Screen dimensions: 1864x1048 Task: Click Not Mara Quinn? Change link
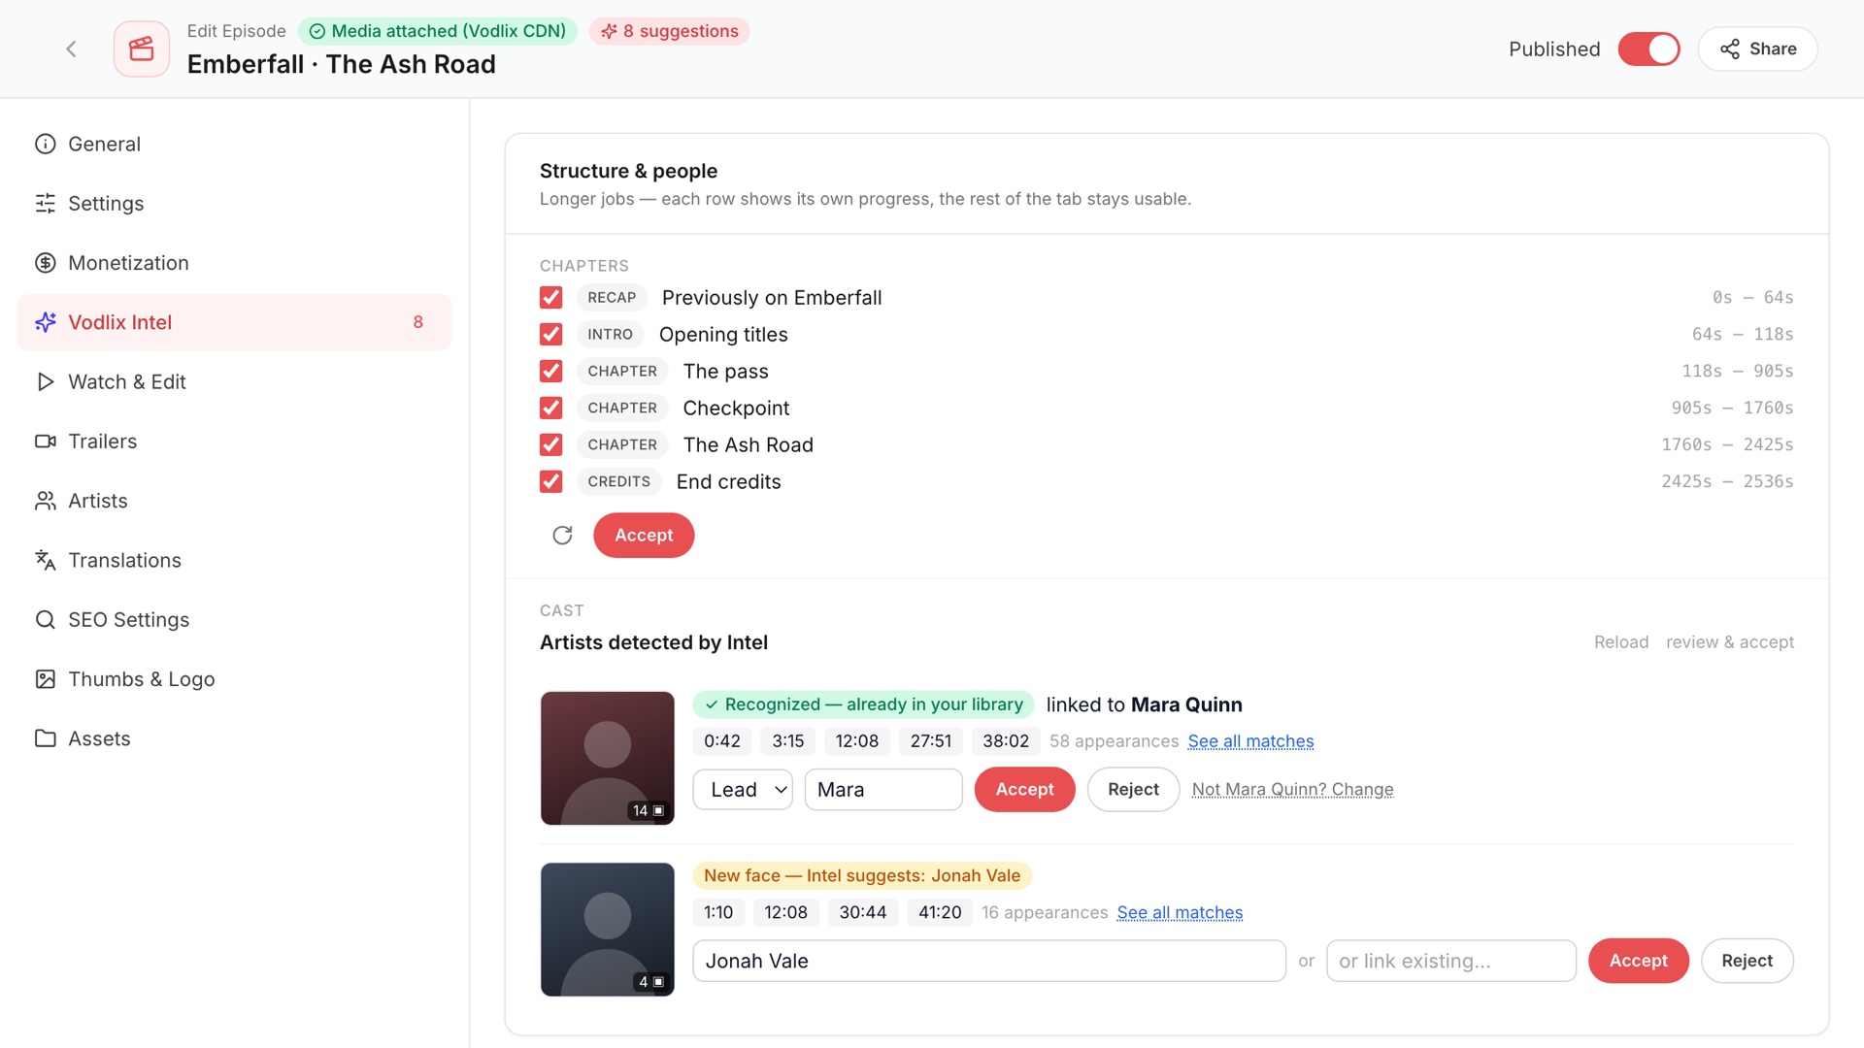(1292, 790)
